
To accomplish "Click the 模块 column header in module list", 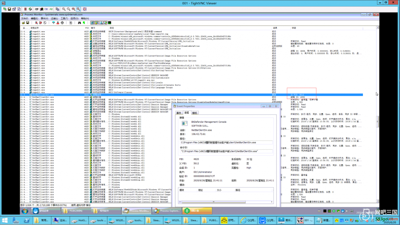I will pos(188,190).
